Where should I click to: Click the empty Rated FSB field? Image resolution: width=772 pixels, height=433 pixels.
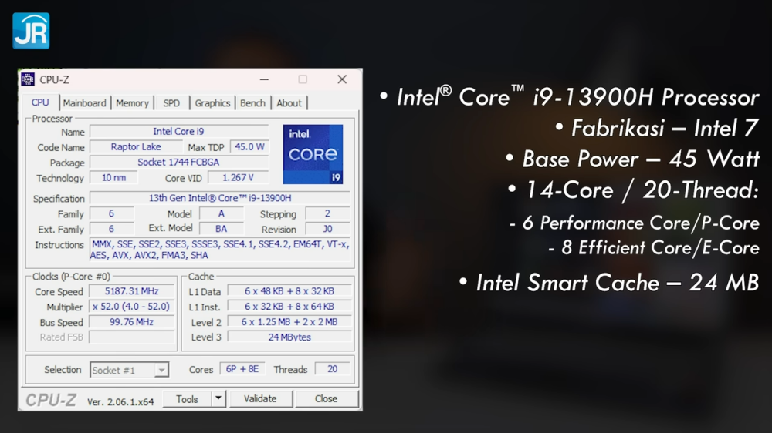[x=131, y=337]
